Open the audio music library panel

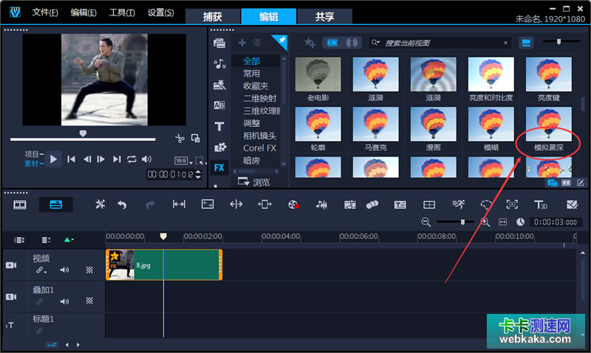pyautogui.click(x=219, y=64)
